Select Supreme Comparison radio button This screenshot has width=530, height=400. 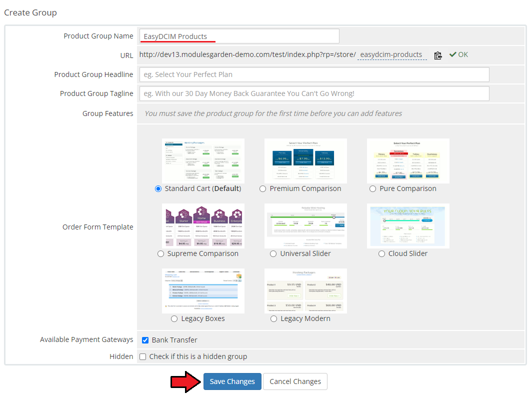160,253
